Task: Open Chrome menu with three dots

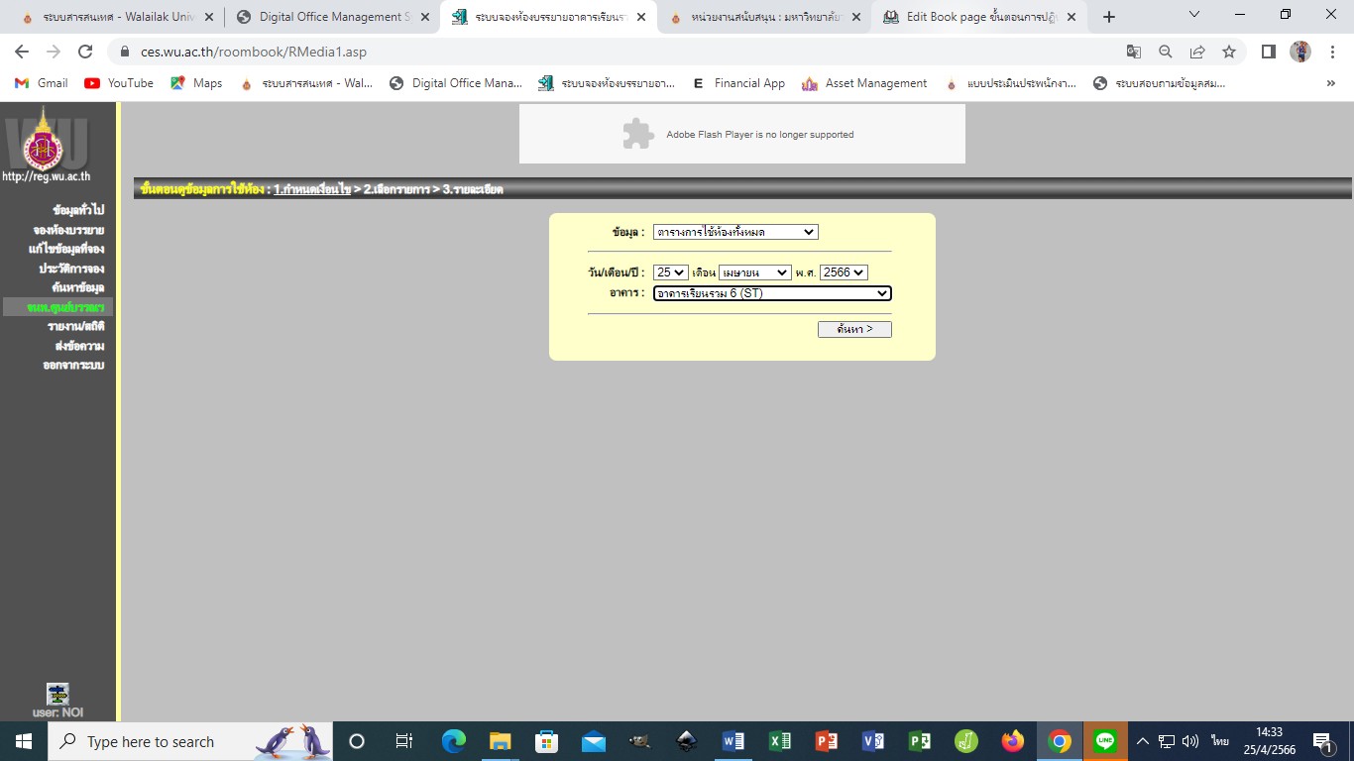Action: [1332, 52]
